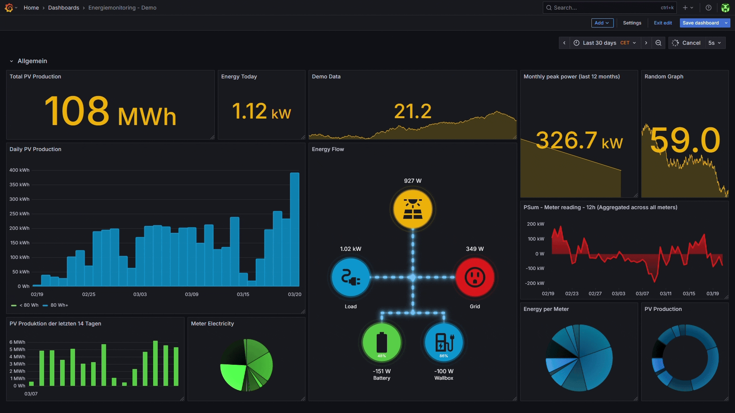Viewport: 735px width, 413px height.
Task: Click the solar panel icon in Energy Flow
Action: [413, 209]
